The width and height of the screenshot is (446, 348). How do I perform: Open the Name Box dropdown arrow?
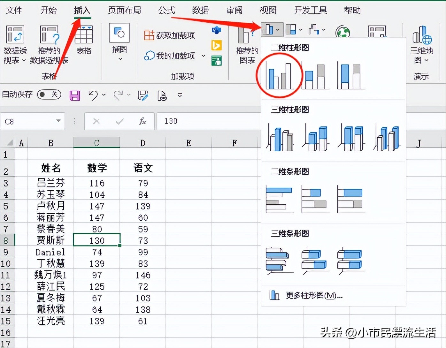(58, 121)
